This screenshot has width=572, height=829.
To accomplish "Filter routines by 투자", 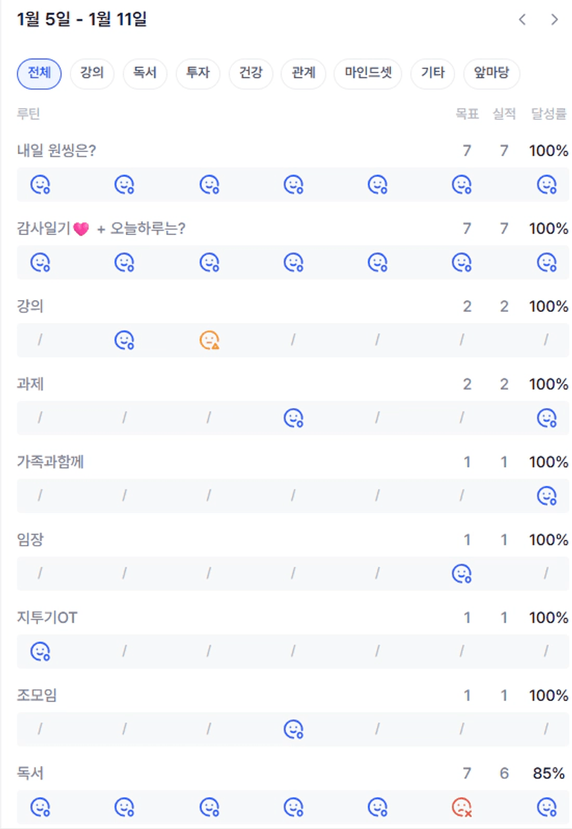I will pos(198,73).
